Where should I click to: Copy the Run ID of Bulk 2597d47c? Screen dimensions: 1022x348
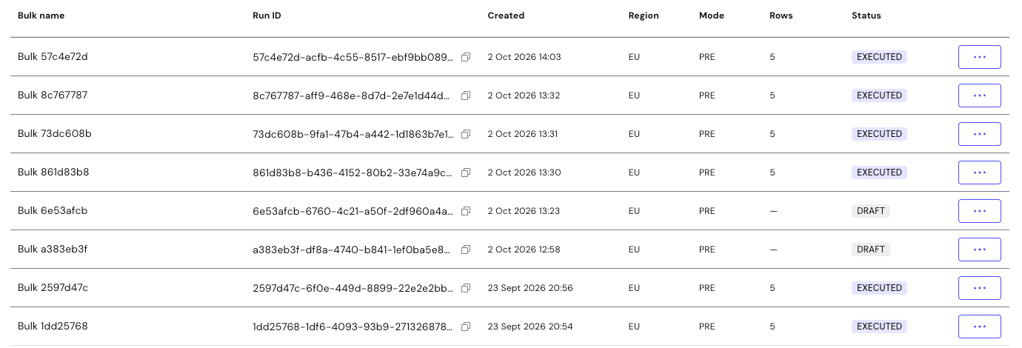(x=466, y=288)
